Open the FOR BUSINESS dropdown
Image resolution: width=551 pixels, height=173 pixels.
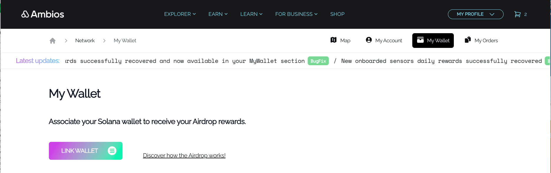[294, 14]
